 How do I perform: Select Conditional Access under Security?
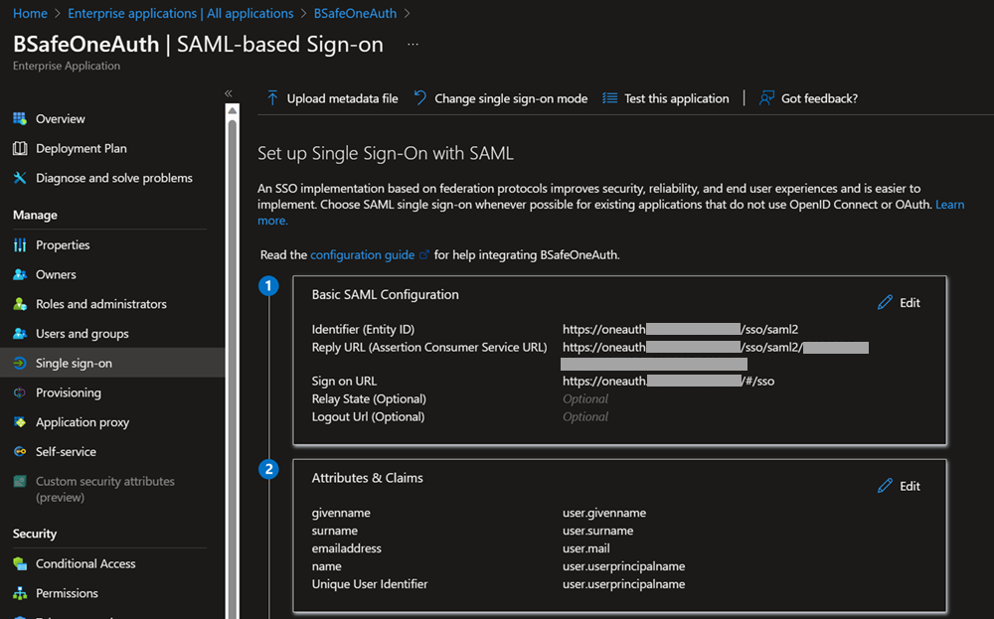point(18,563)
